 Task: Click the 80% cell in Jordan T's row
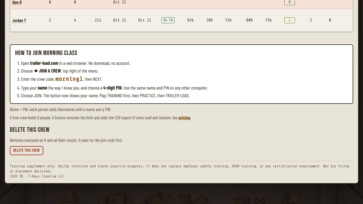[249, 20]
